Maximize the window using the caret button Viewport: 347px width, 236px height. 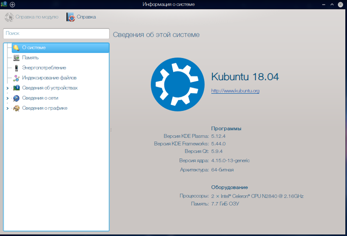pos(332,4)
